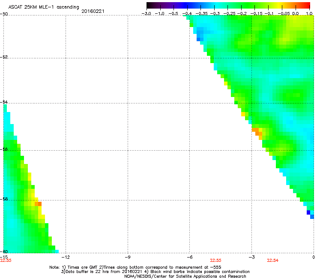317x279 pixels.
Task: Click the '1.0' color bar label
Action: [309, 14]
